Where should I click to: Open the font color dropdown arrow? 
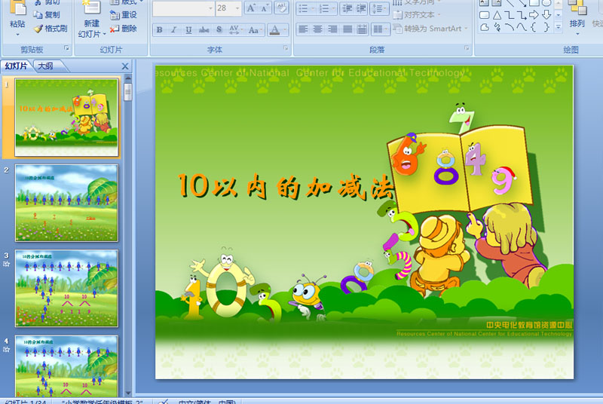coord(285,29)
